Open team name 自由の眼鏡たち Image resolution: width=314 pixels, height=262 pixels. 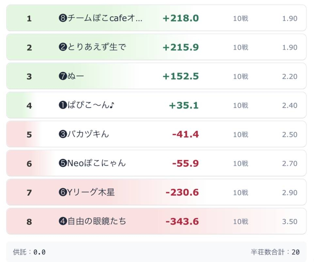[97, 221]
